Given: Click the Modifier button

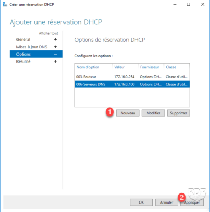Looking at the screenshot, I should (153, 113).
